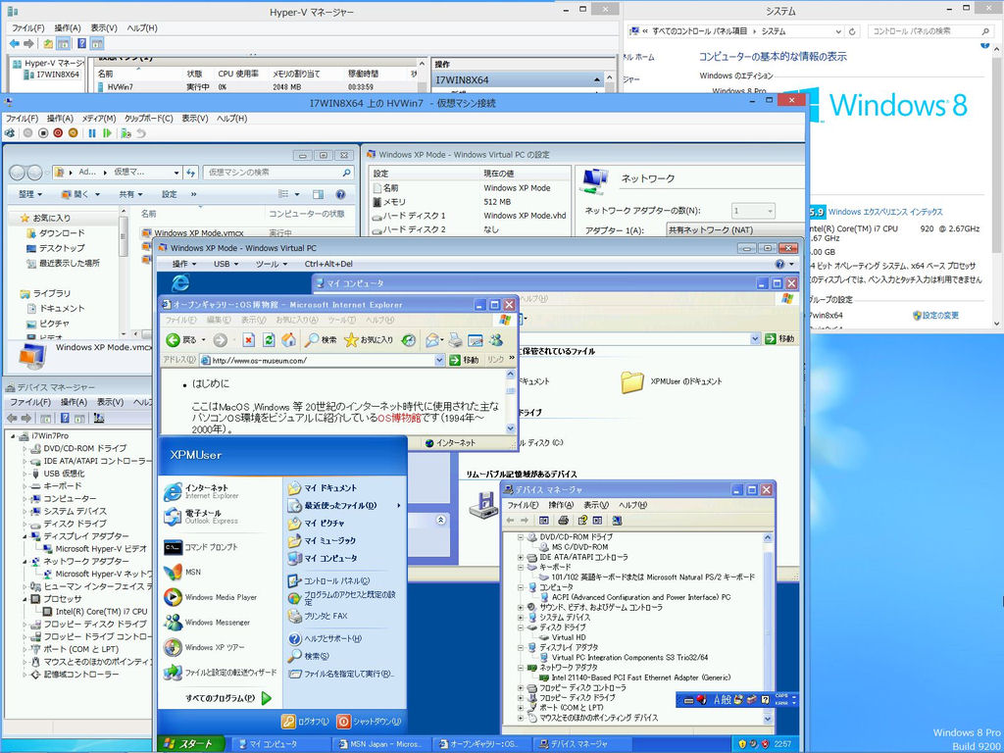Click the Shut Down red icon in HVWin7 toolbar
1004x753 pixels.
[58, 133]
